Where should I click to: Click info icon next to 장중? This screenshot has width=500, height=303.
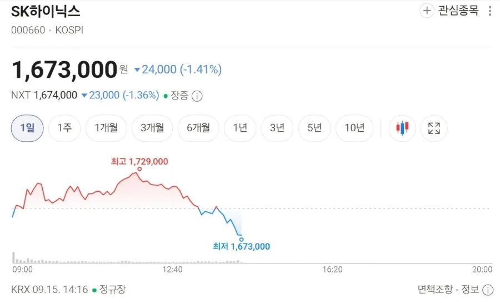pyautogui.click(x=197, y=96)
